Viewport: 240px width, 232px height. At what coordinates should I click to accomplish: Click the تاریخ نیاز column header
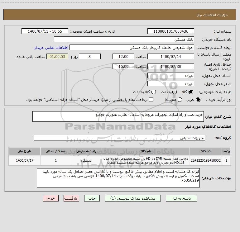25,151
